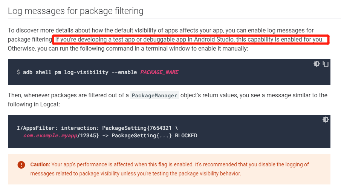The image size is (341, 192).
Task: Click the BLOCKED word in the log output
Action: 186,135
